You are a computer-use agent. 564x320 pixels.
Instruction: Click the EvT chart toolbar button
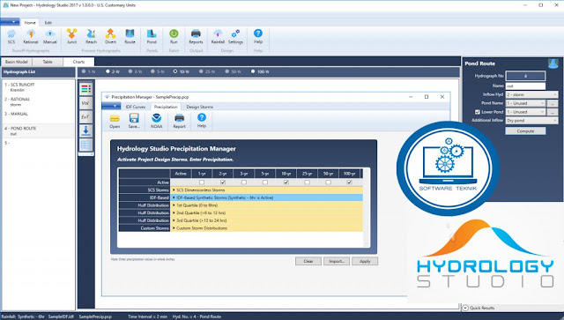85,117
